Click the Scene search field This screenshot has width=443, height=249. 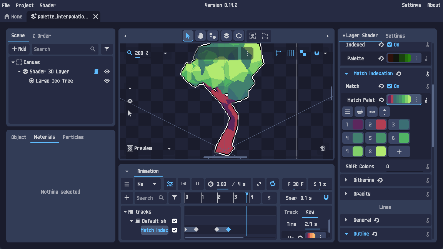[61, 49]
